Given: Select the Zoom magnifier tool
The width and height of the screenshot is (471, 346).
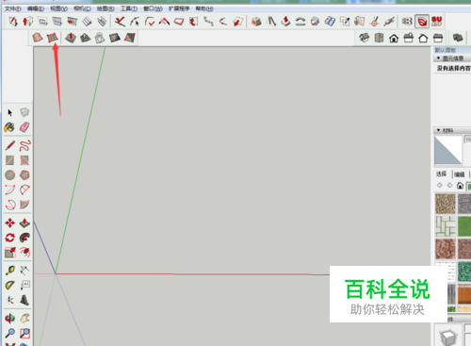Looking at the screenshot, I should click(x=9, y=333).
